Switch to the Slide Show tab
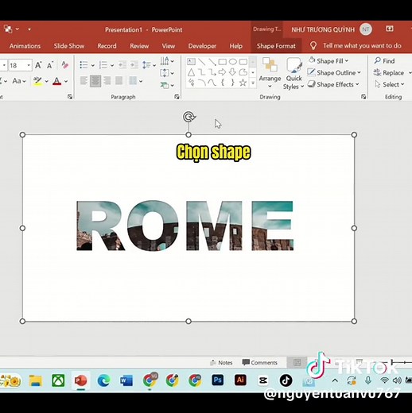 pyautogui.click(x=69, y=46)
